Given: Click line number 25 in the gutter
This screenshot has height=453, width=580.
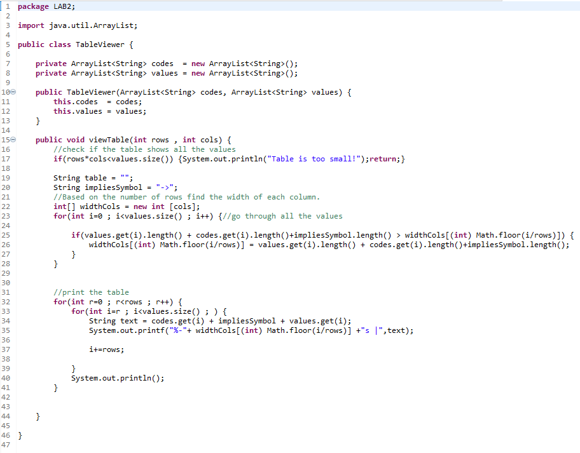Looking at the screenshot, I should [6, 235].
